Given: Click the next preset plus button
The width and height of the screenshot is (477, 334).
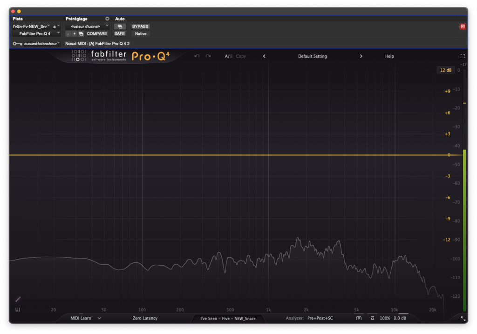Looking at the screenshot, I should click(74, 34).
